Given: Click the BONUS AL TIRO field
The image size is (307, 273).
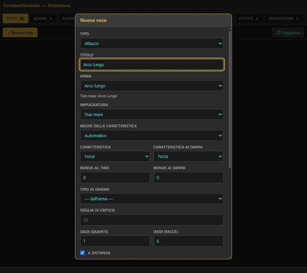Looking at the screenshot, I should click(x=115, y=178).
